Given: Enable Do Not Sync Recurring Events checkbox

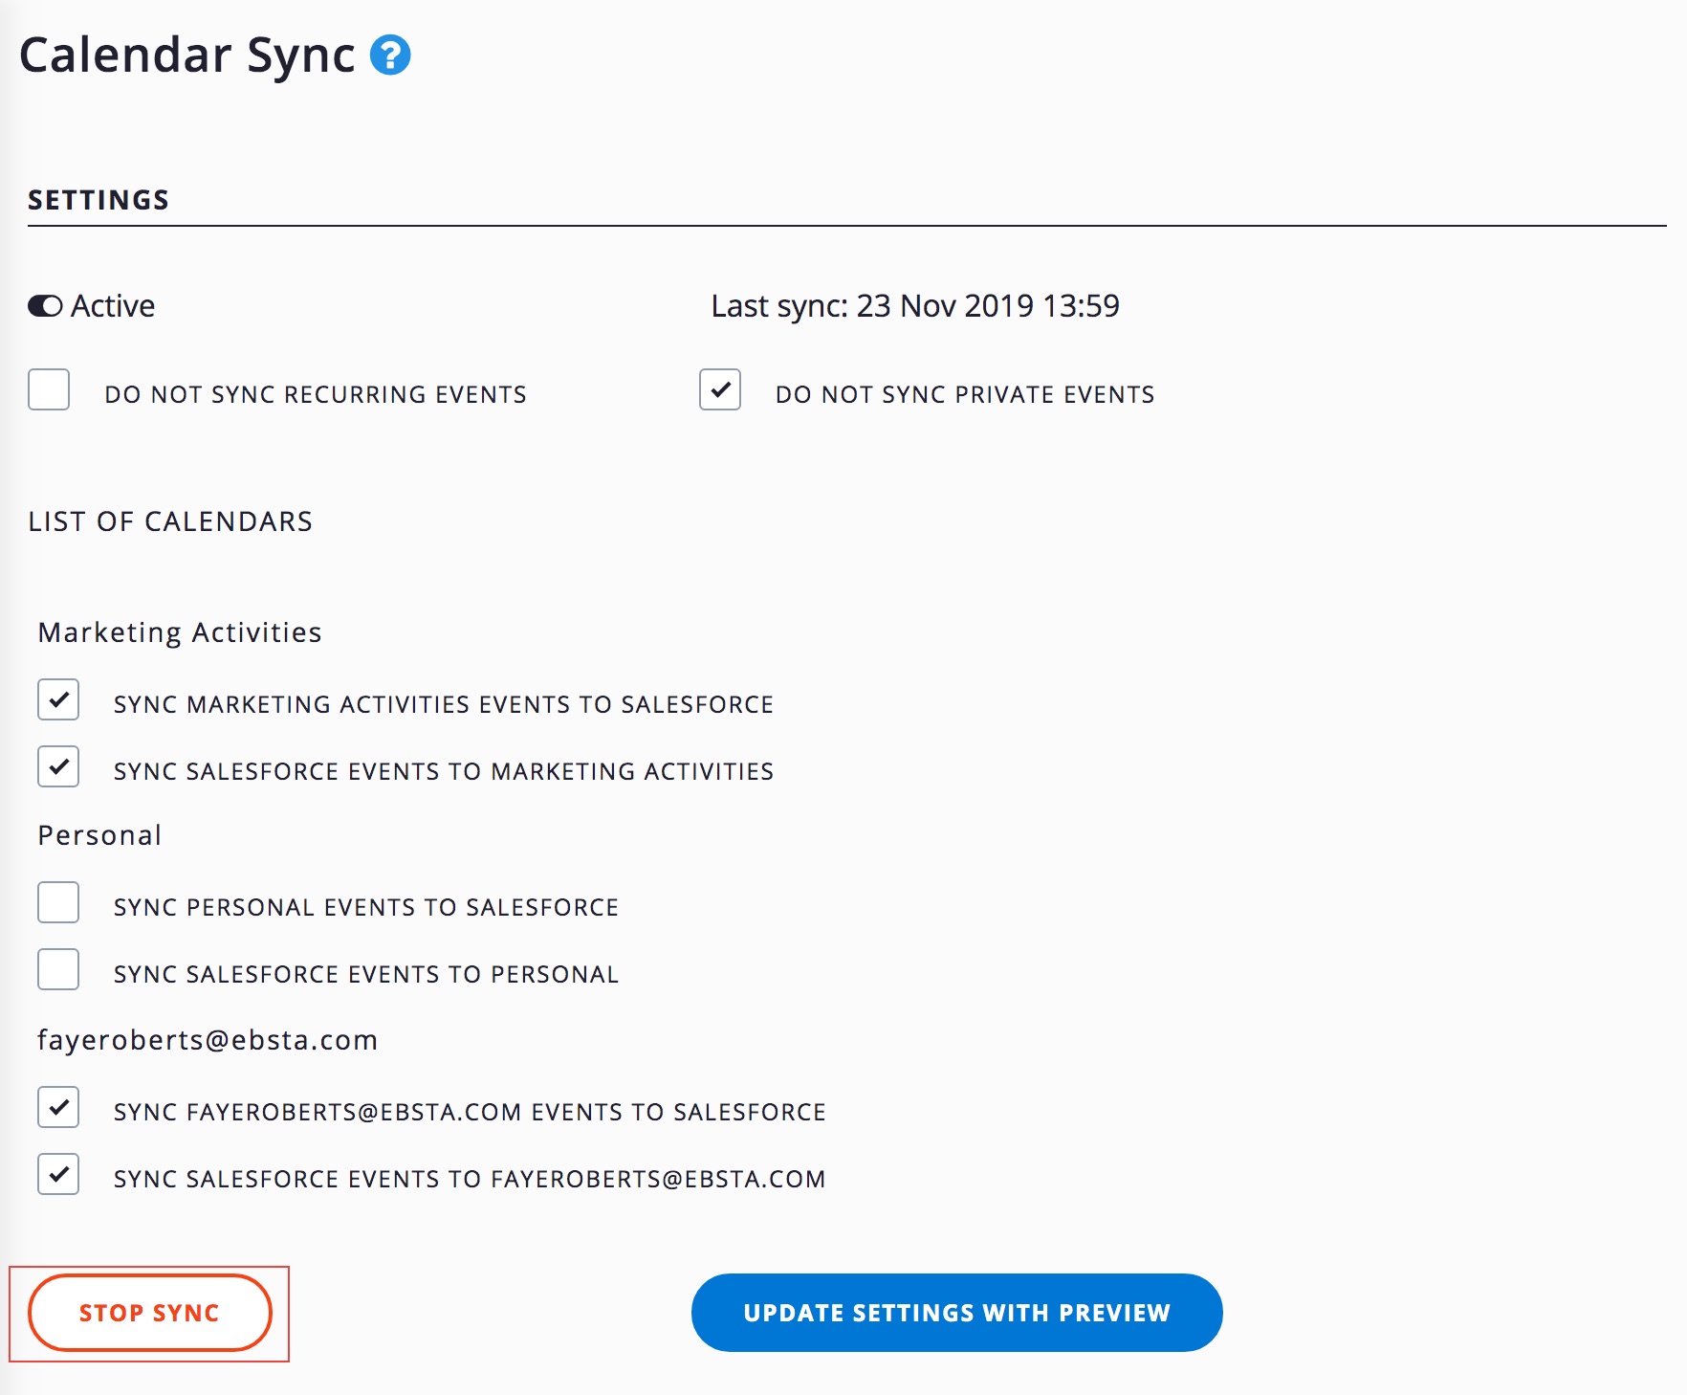Looking at the screenshot, I should pos(49,389).
